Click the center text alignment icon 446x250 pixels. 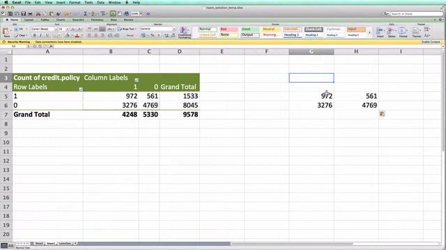click(96, 35)
